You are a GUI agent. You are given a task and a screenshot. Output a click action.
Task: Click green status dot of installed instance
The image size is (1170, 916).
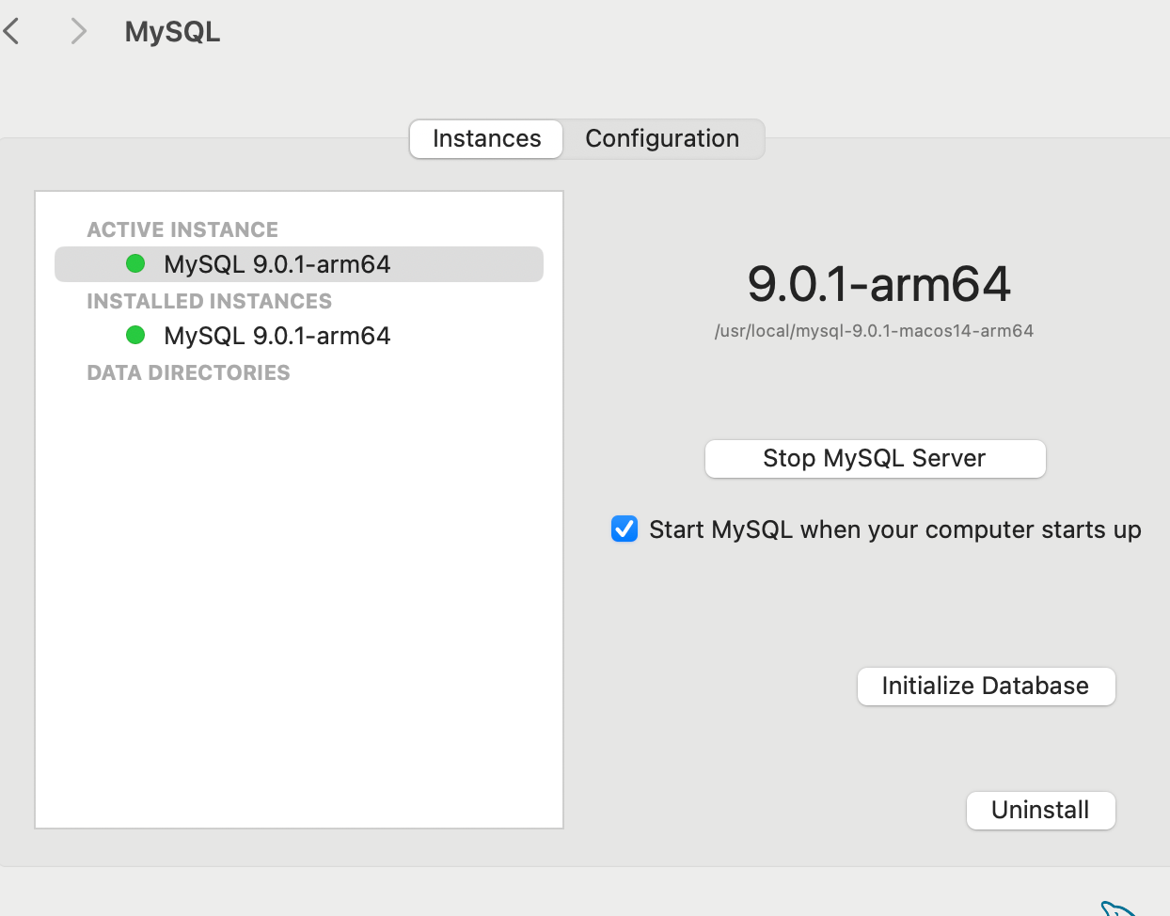135,335
